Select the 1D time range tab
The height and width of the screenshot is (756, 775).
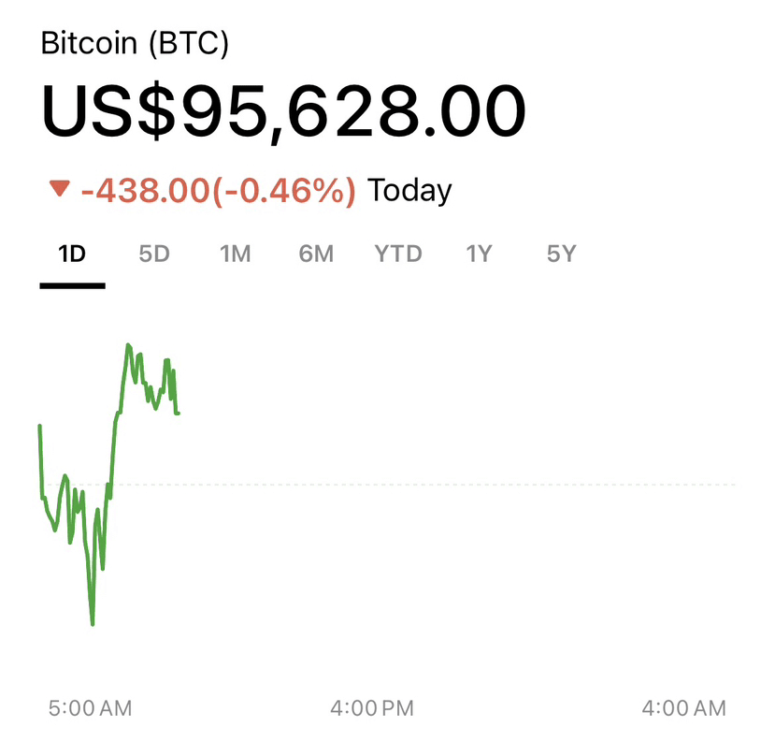(72, 254)
